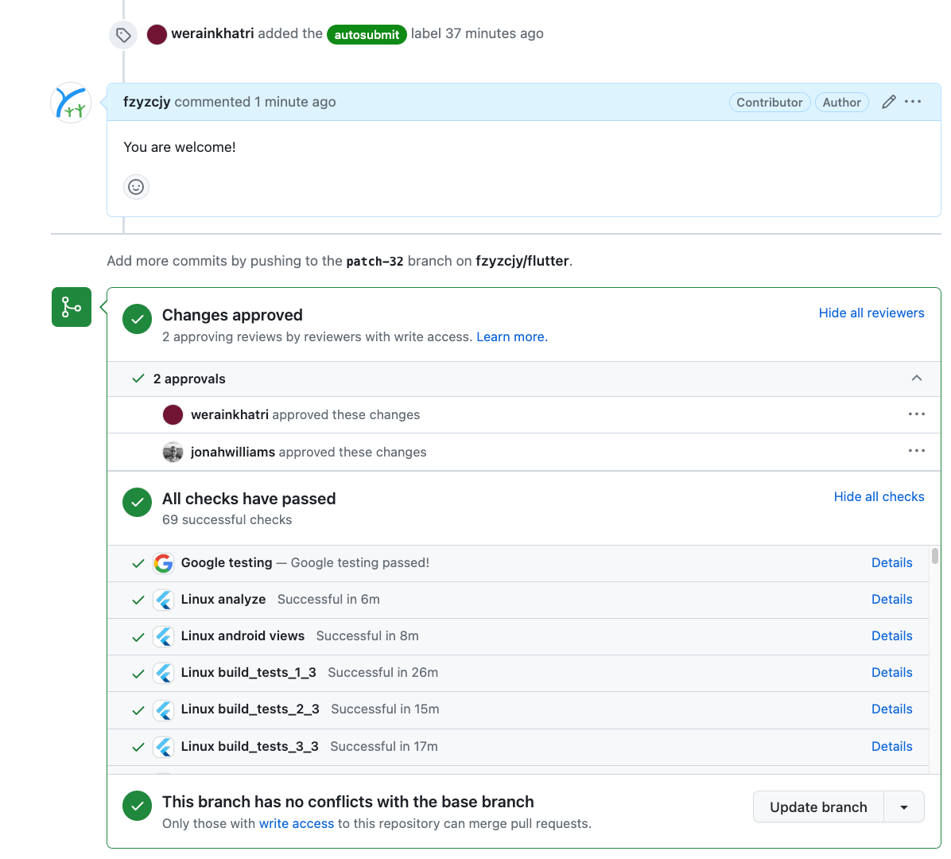Click Flutter icon on Linux build_tests_1_3
Viewport: 951px width, 859px height.
[x=163, y=674]
